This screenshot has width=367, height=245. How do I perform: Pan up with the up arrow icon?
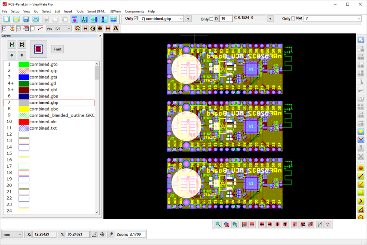285,225
